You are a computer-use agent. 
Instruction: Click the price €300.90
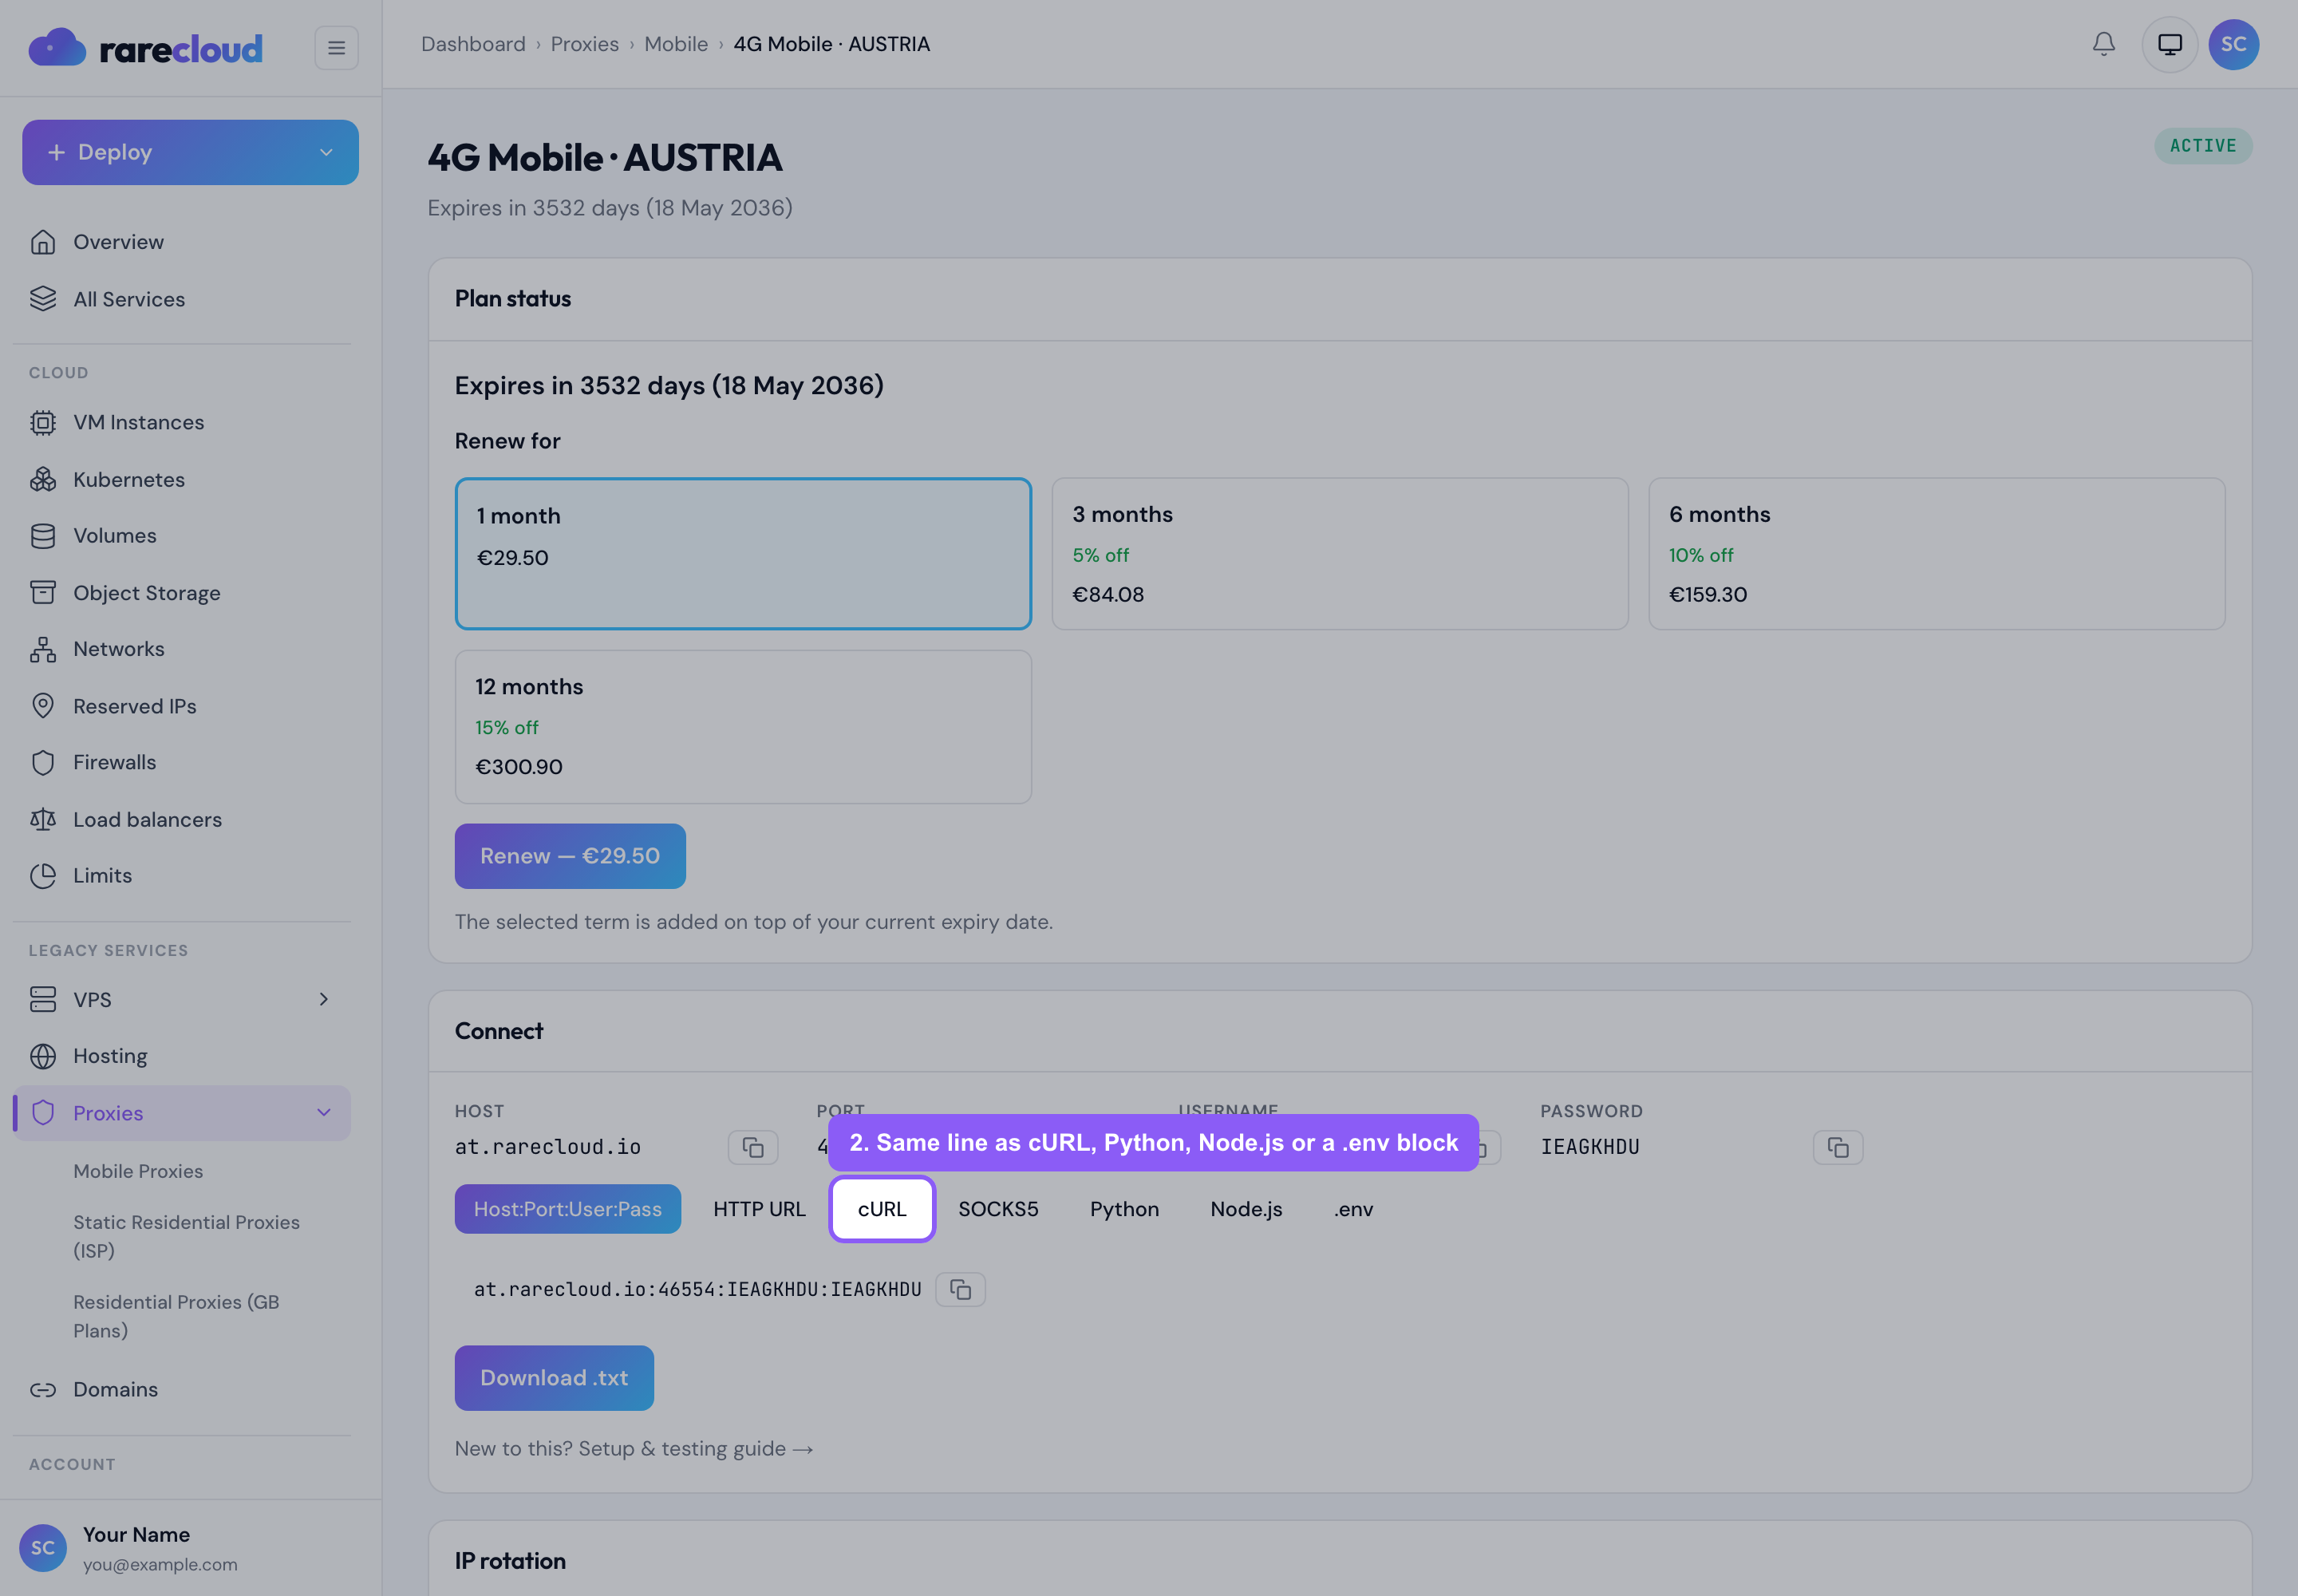coord(518,767)
